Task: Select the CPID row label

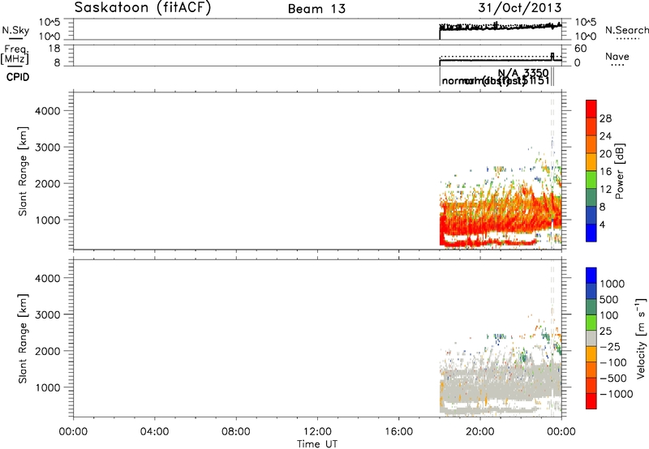Action: pos(18,77)
